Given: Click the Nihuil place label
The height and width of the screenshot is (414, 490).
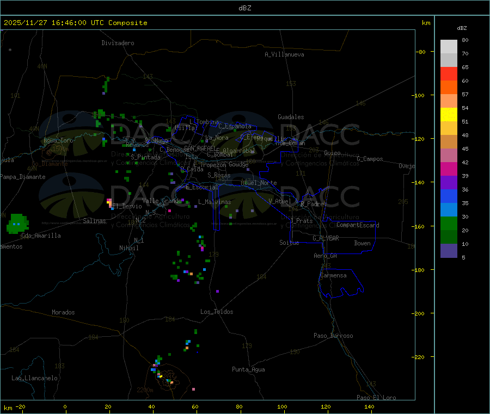Looking at the screenshot, I should click(128, 248).
